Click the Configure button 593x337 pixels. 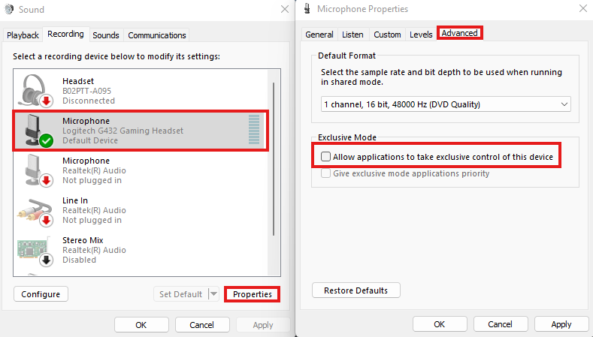tap(41, 294)
